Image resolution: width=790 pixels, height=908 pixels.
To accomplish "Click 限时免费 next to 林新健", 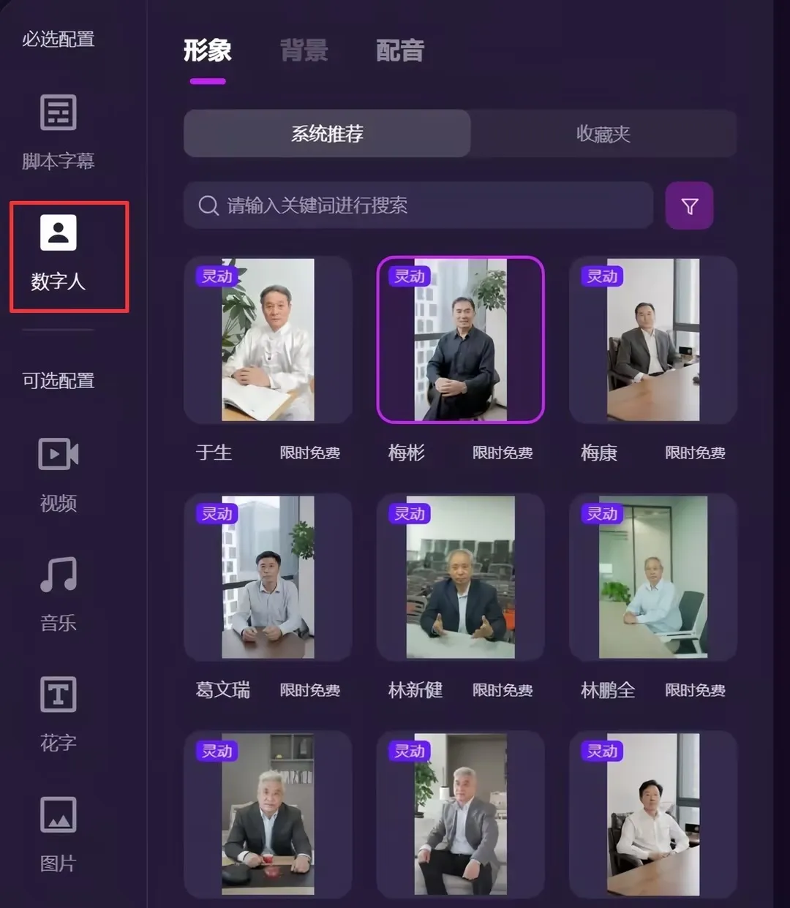I will [x=503, y=691].
